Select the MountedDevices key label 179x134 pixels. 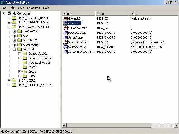39,63
